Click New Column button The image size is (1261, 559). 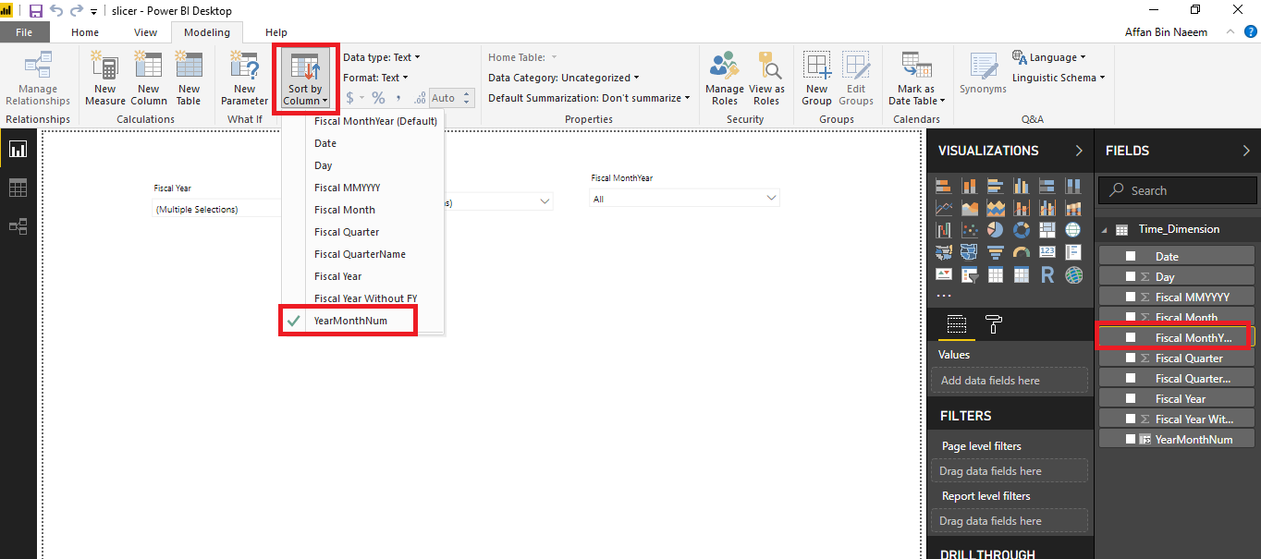tap(148, 79)
